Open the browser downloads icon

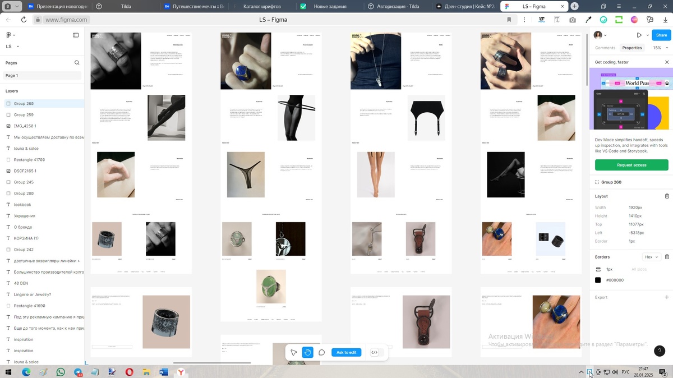point(665,20)
